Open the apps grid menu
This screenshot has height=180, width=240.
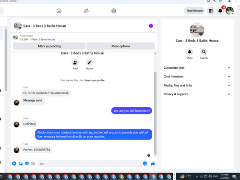(x=211, y=11)
